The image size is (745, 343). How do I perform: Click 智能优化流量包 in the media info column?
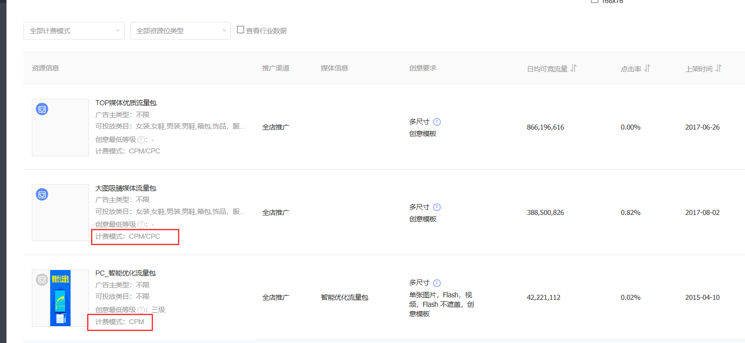coord(344,297)
